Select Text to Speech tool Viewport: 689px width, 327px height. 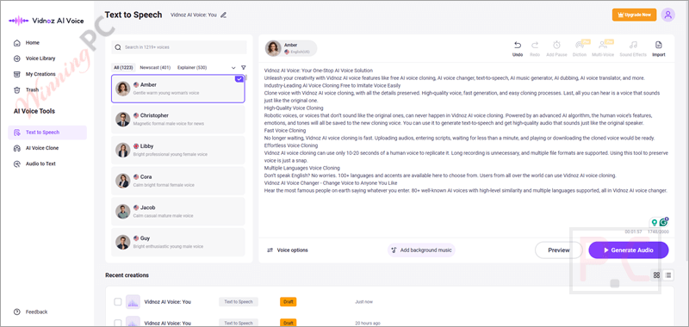[47, 133]
